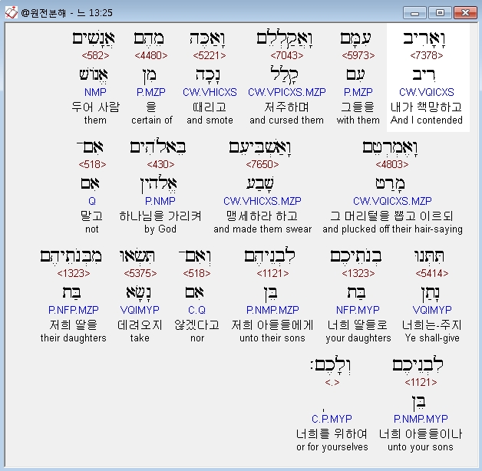The height and width of the screenshot is (471, 482).
Task: Click parsing code P.NMP.MYP
Action: pyautogui.click(x=421, y=419)
